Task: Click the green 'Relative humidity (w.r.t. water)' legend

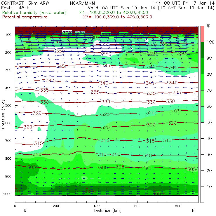Action: [x=34, y=13]
